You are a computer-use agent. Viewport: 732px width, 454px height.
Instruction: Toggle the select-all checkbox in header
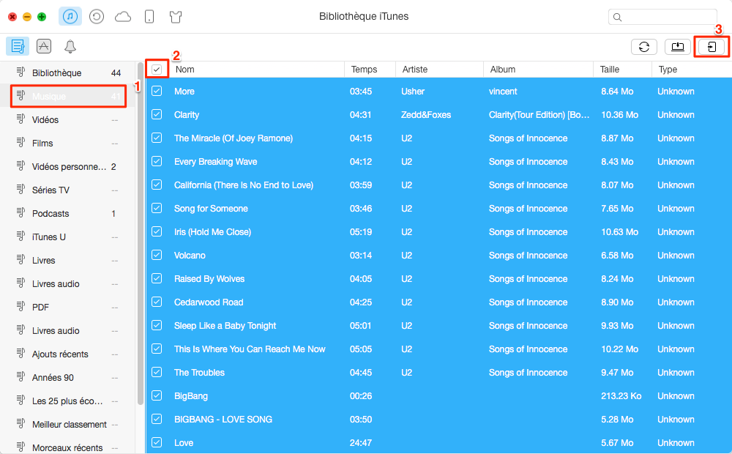pyautogui.click(x=157, y=70)
